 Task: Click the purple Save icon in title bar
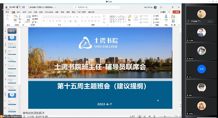[x=23, y=7]
